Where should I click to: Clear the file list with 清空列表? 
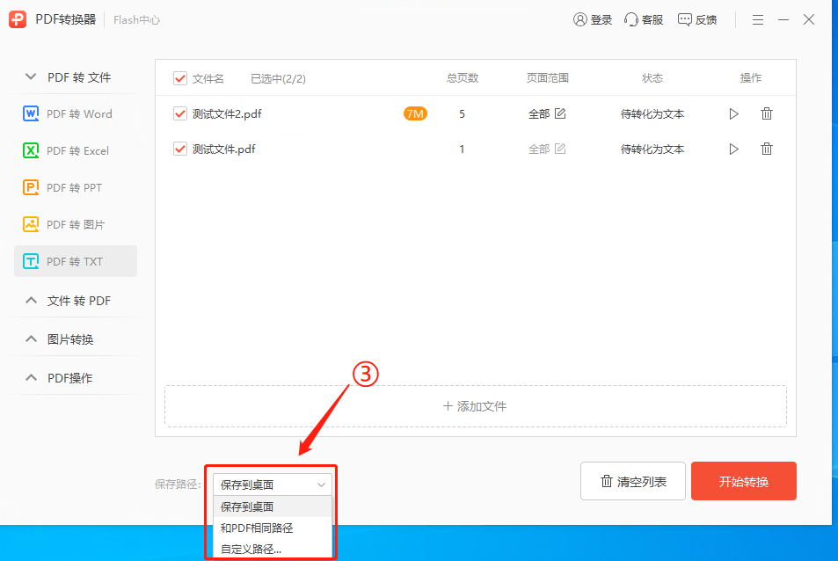[632, 481]
